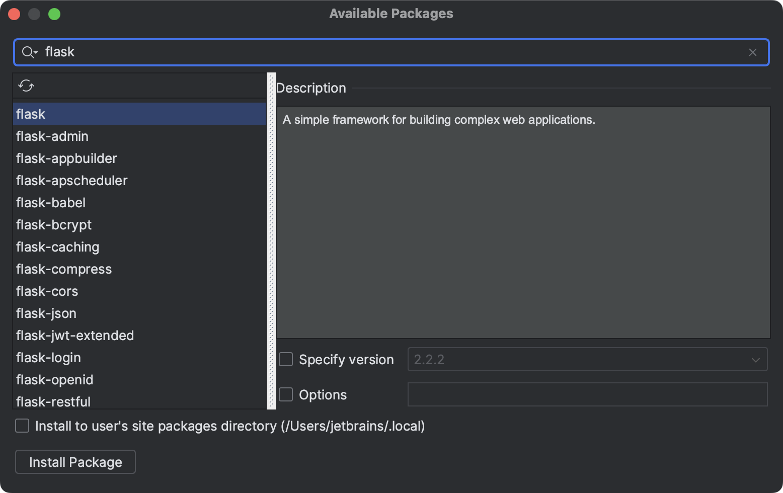Select the flask-login package
Viewport: 783px width, 493px height.
pyautogui.click(x=101, y=357)
